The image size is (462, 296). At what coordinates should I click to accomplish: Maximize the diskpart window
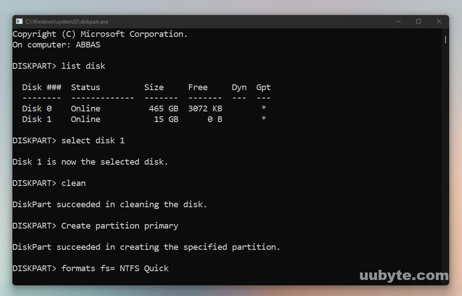coord(418,21)
